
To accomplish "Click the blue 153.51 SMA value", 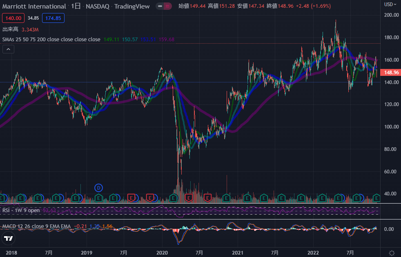I will [148, 39].
